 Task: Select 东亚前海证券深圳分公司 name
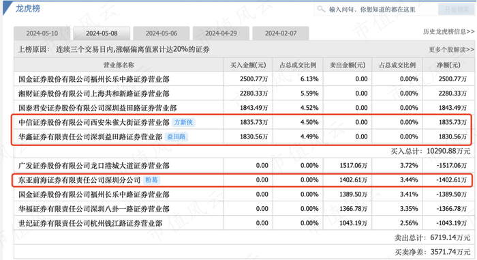[x=80, y=180]
